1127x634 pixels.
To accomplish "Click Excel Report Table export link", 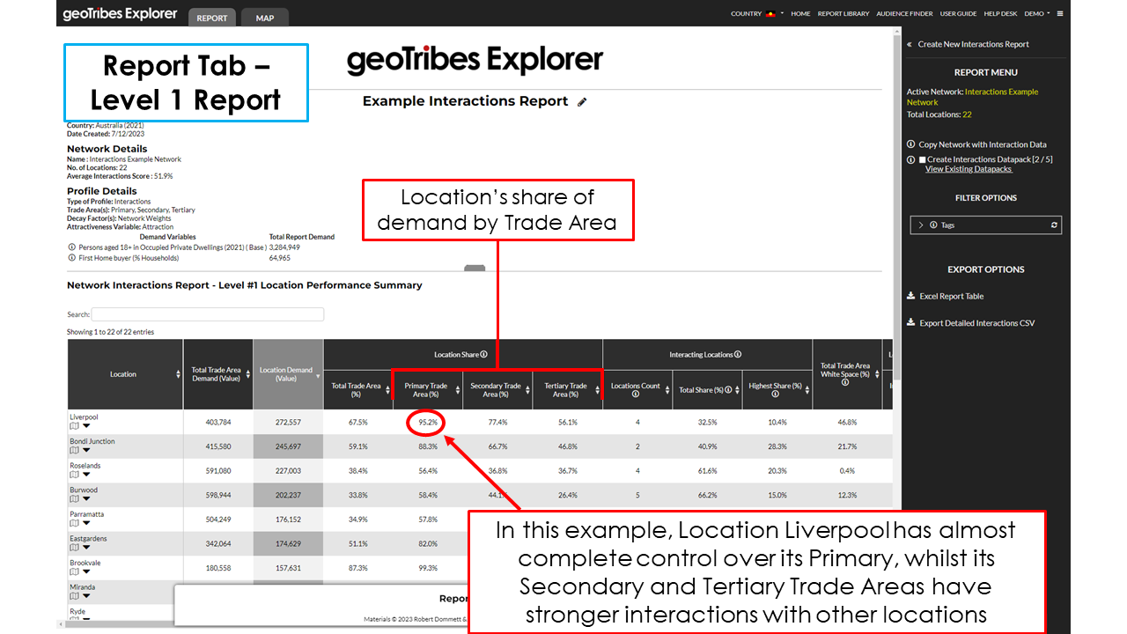I will pyautogui.click(x=952, y=297).
